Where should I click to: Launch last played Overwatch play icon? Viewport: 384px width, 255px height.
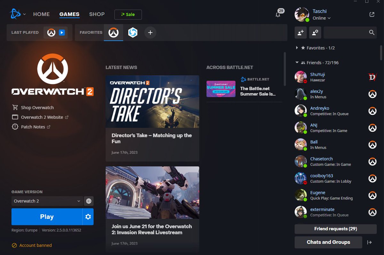[62, 33]
